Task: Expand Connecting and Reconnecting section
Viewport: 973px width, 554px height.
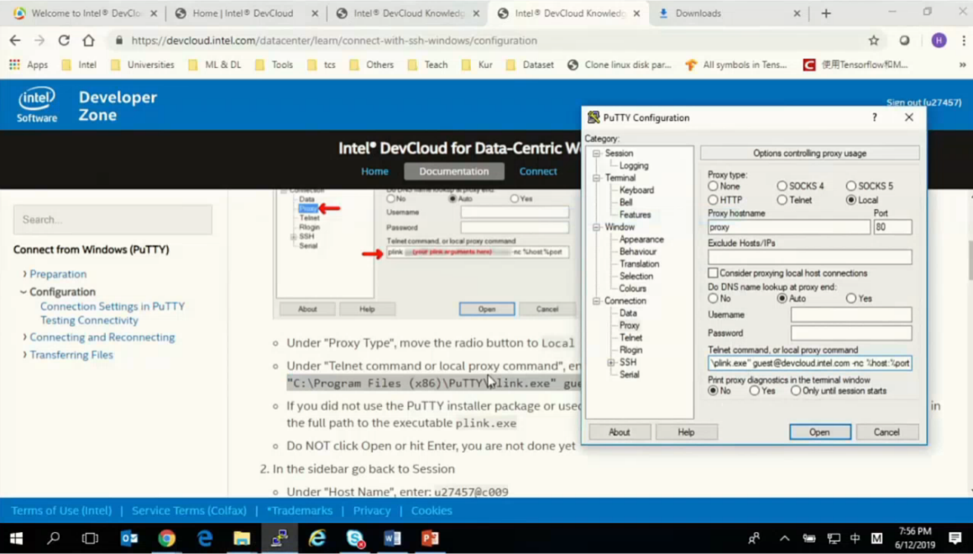Action: pos(25,337)
